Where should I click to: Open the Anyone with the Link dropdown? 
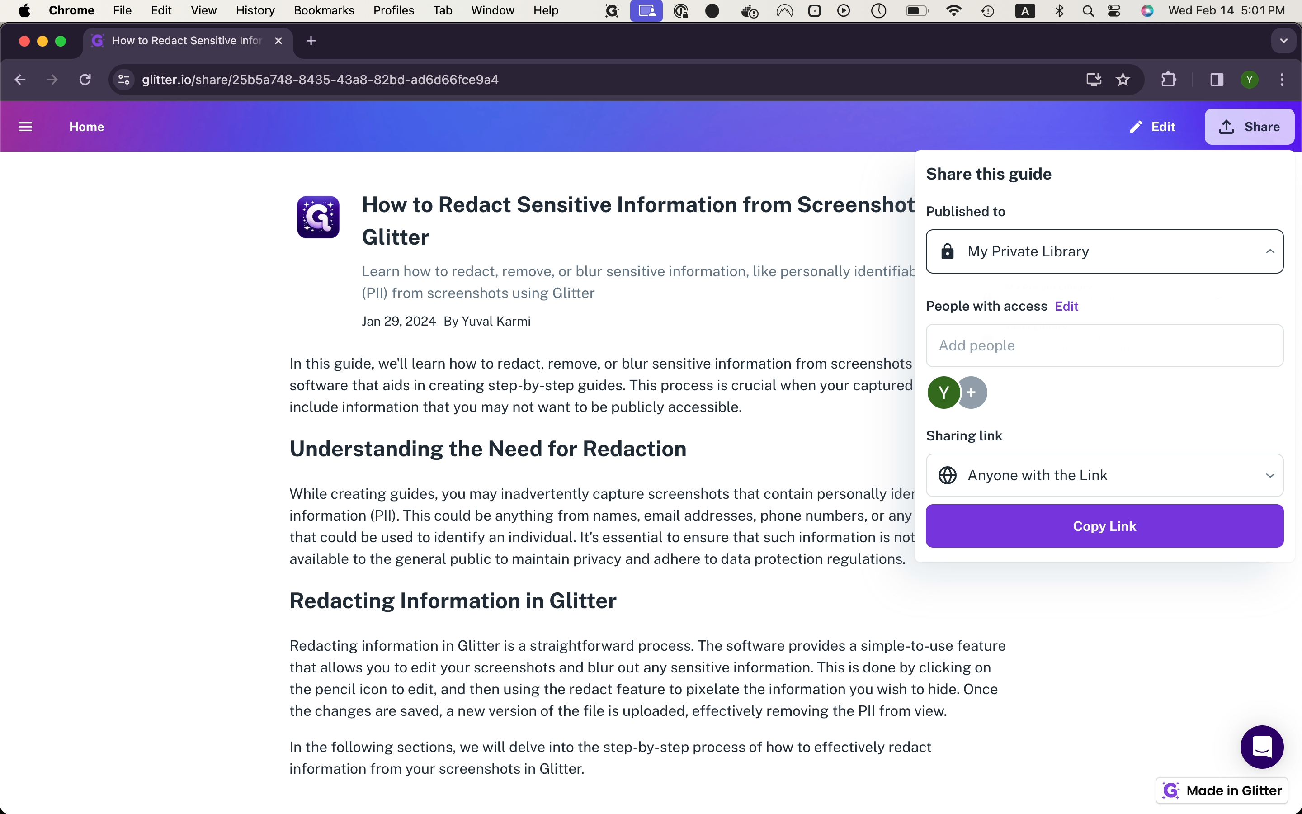tap(1104, 475)
